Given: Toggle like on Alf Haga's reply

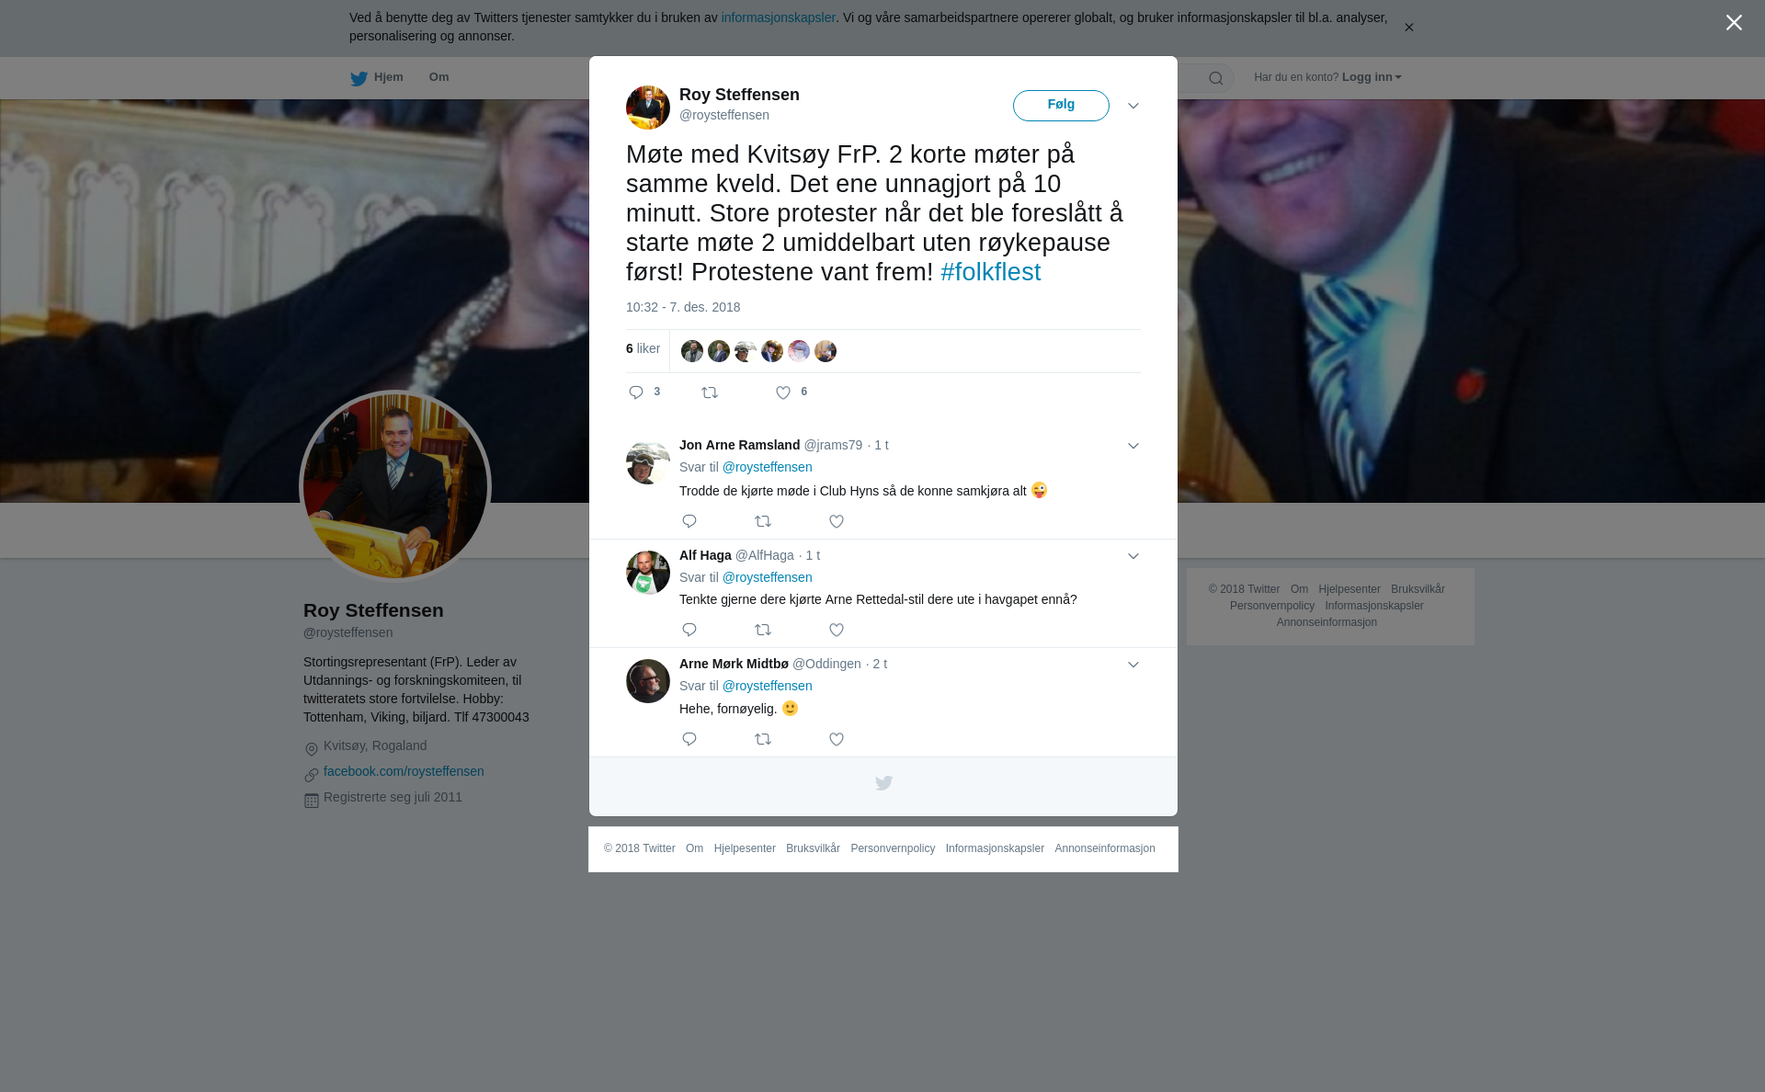Looking at the screenshot, I should pyautogui.click(x=837, y=631).
